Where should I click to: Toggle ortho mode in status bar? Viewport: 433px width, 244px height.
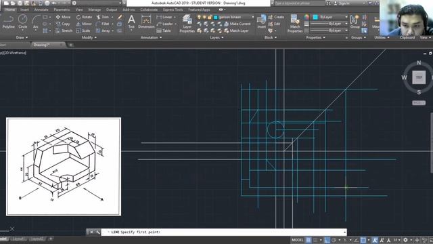pos(327,240)
